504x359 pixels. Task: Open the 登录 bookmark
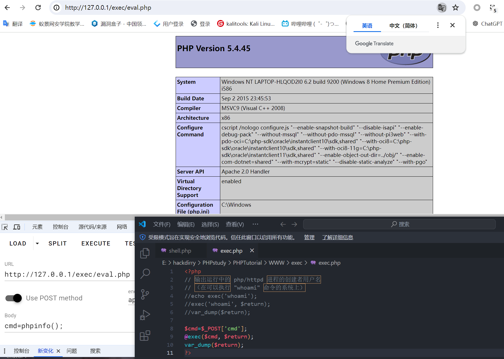tap(201, 24)
